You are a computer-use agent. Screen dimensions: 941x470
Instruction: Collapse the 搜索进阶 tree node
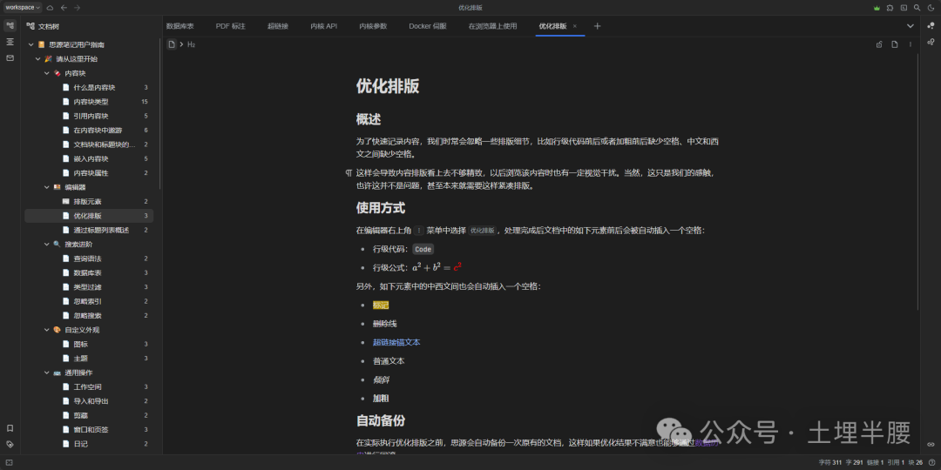tap(47, 244)
